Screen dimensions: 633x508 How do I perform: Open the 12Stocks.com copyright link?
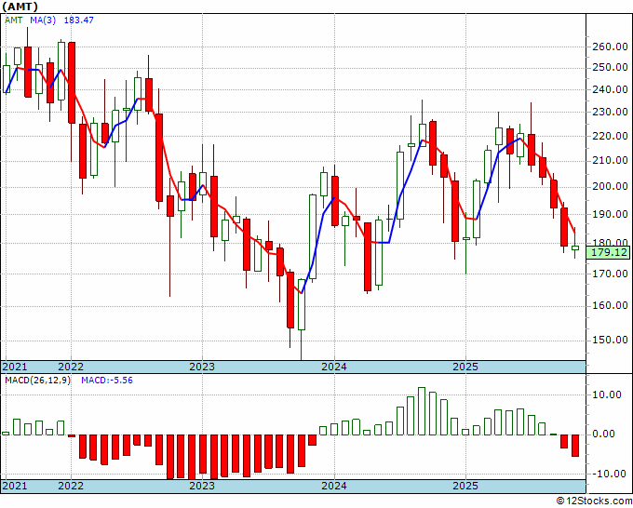coord(594,501)
